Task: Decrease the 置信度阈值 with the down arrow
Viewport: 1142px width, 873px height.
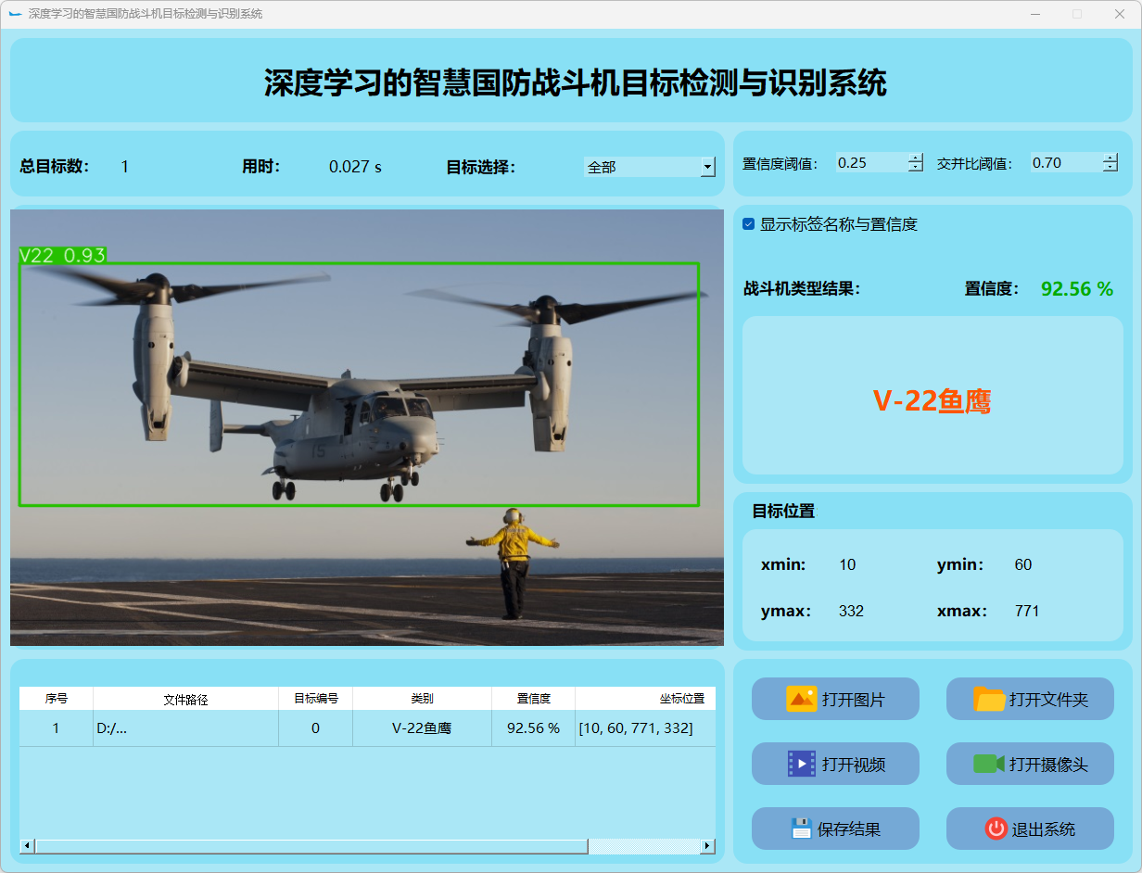Action: click(x=916, y=168)
